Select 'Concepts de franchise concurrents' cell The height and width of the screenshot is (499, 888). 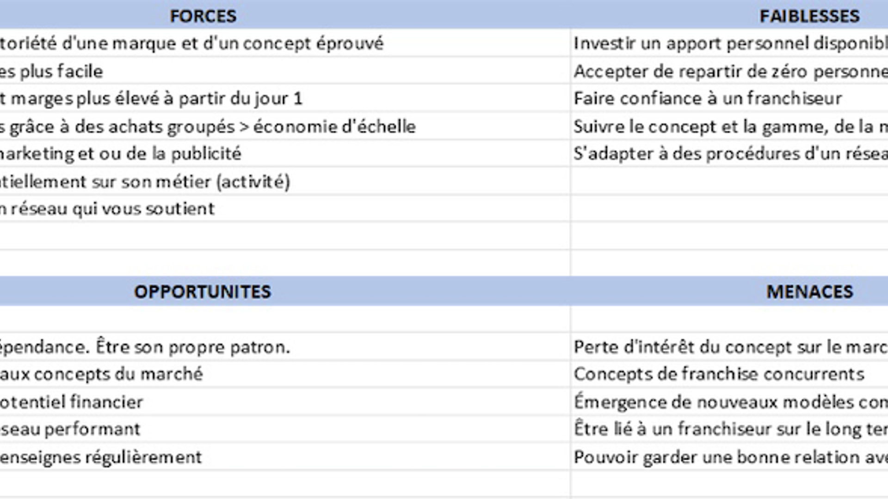[x=729, y=374]
